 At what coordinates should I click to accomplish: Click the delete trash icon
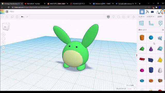pos(17,17)
